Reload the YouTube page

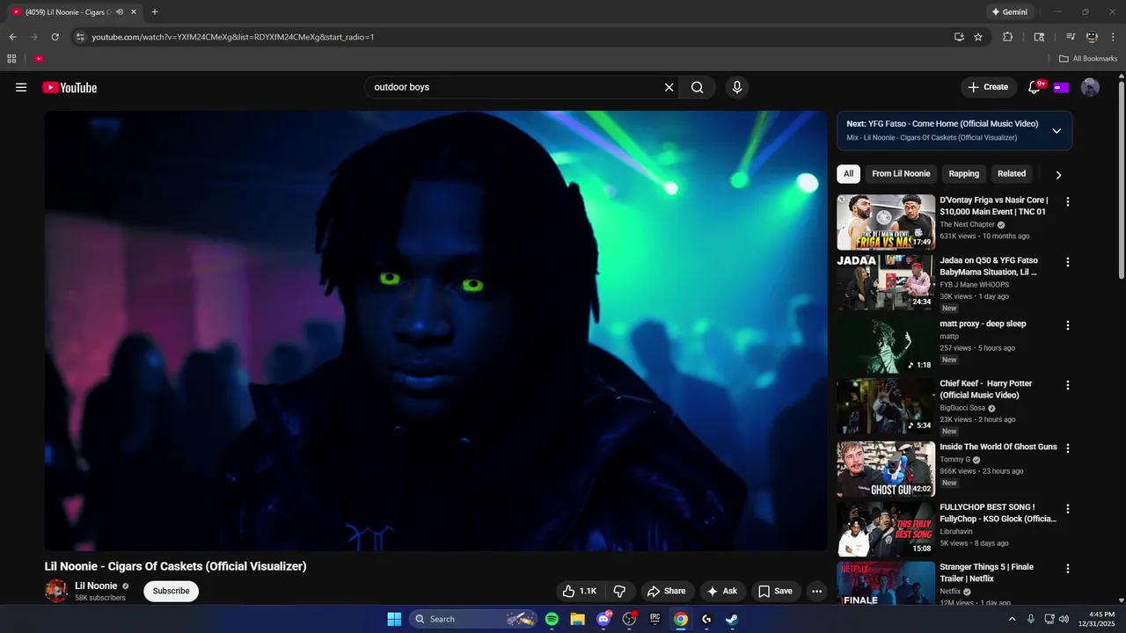(55, 37)
